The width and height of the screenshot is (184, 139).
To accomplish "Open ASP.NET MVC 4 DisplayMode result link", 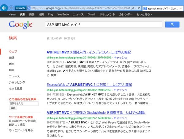I will click(x=96, y=113).
